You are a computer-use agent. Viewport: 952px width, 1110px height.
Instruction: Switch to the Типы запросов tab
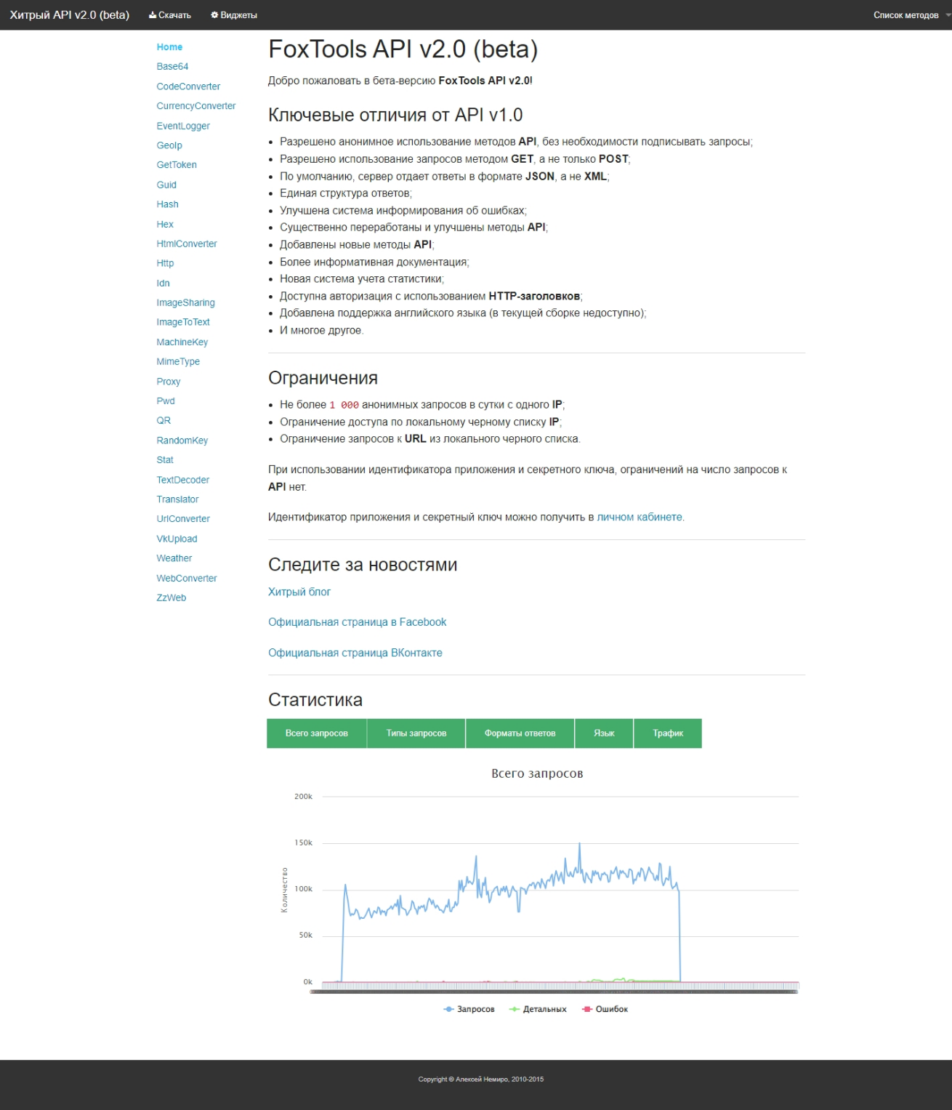(x=416, y=733)
